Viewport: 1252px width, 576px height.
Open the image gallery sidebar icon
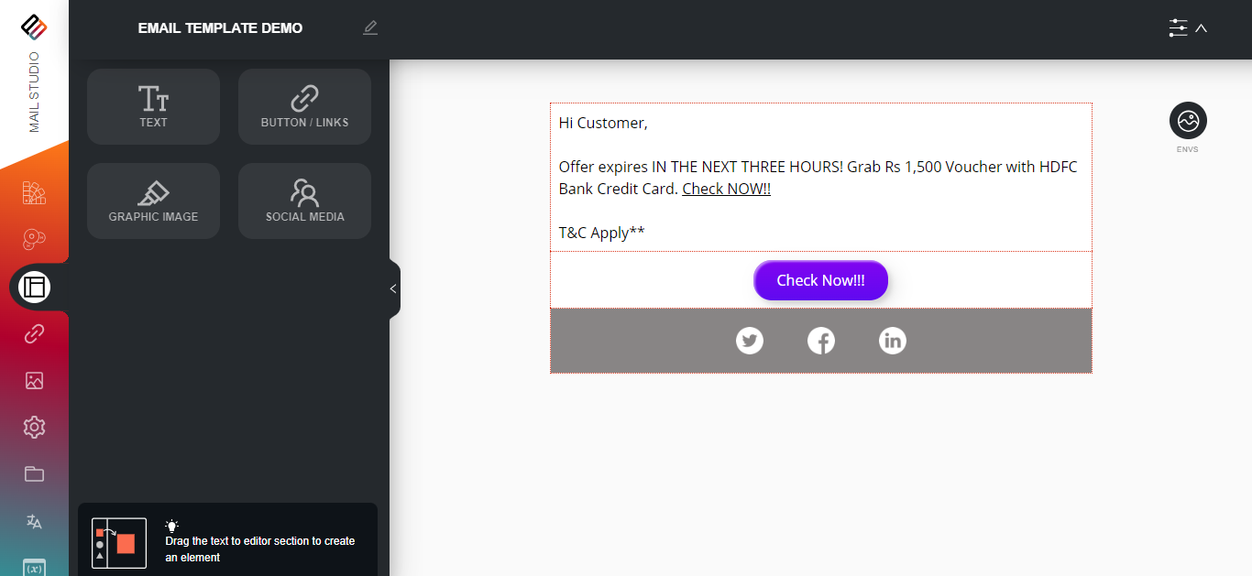point(34,381)
